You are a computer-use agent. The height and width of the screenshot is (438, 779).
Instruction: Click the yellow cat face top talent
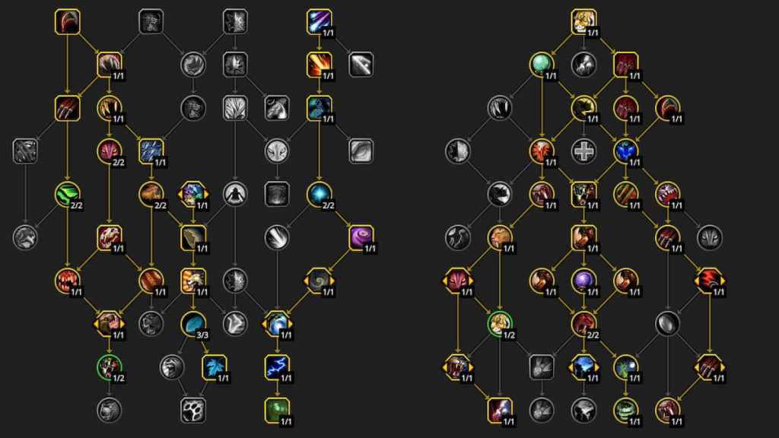[583, 21]
